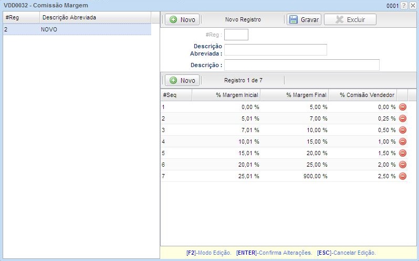Delete the 900,00 % final margin row
Screen dimensions: 419x261
(403, 176)
